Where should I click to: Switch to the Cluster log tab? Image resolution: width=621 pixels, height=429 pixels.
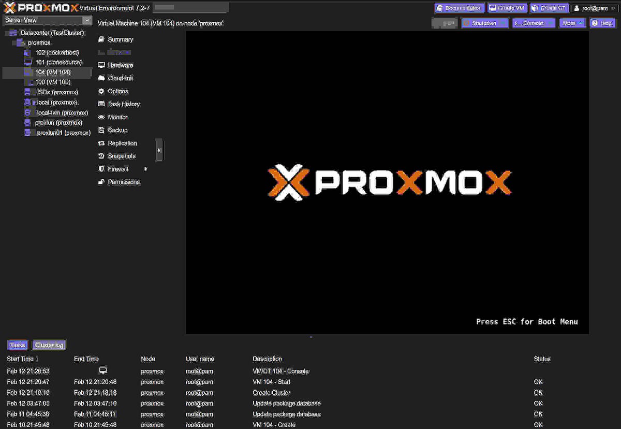coord(49,345)
